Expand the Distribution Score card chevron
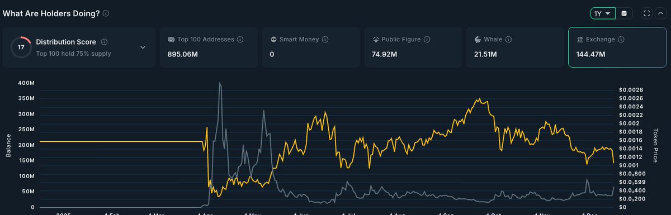671x215 pixels. click(x=143, y=47)
